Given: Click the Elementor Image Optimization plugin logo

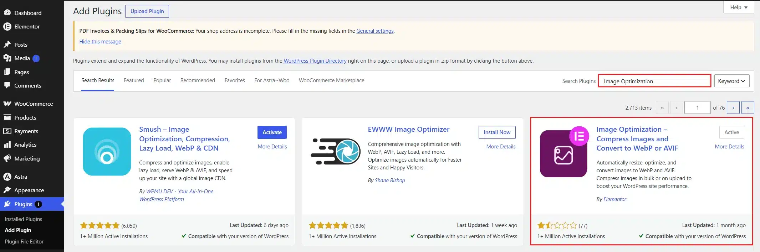Looking at the screenshot, I should point(564,152).
